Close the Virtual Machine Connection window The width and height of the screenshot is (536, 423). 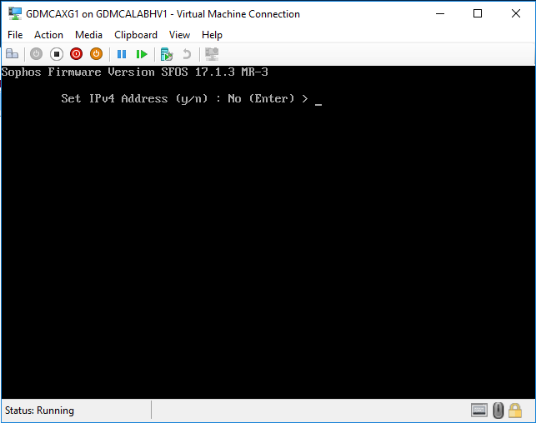(x=515, y=13)
